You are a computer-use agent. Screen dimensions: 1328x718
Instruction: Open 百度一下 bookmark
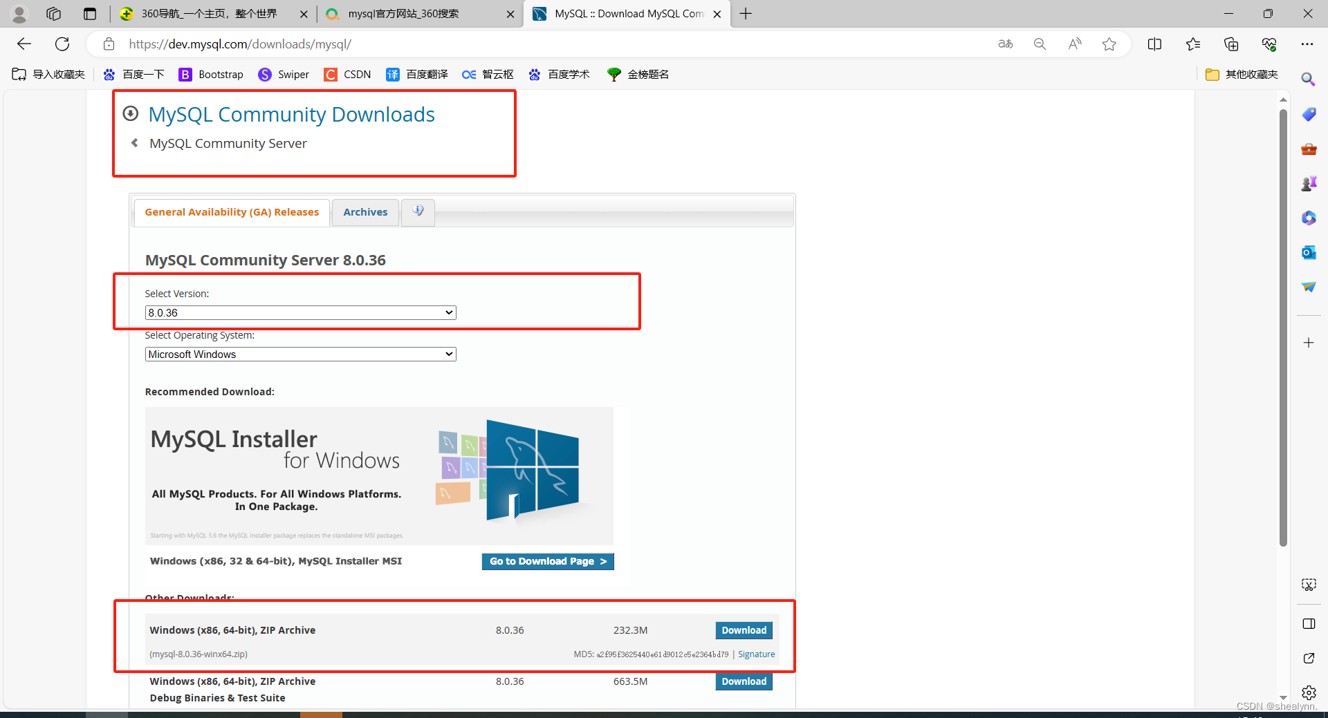[x=133, y=75]
